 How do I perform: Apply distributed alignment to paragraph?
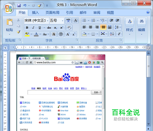point(110,27)
